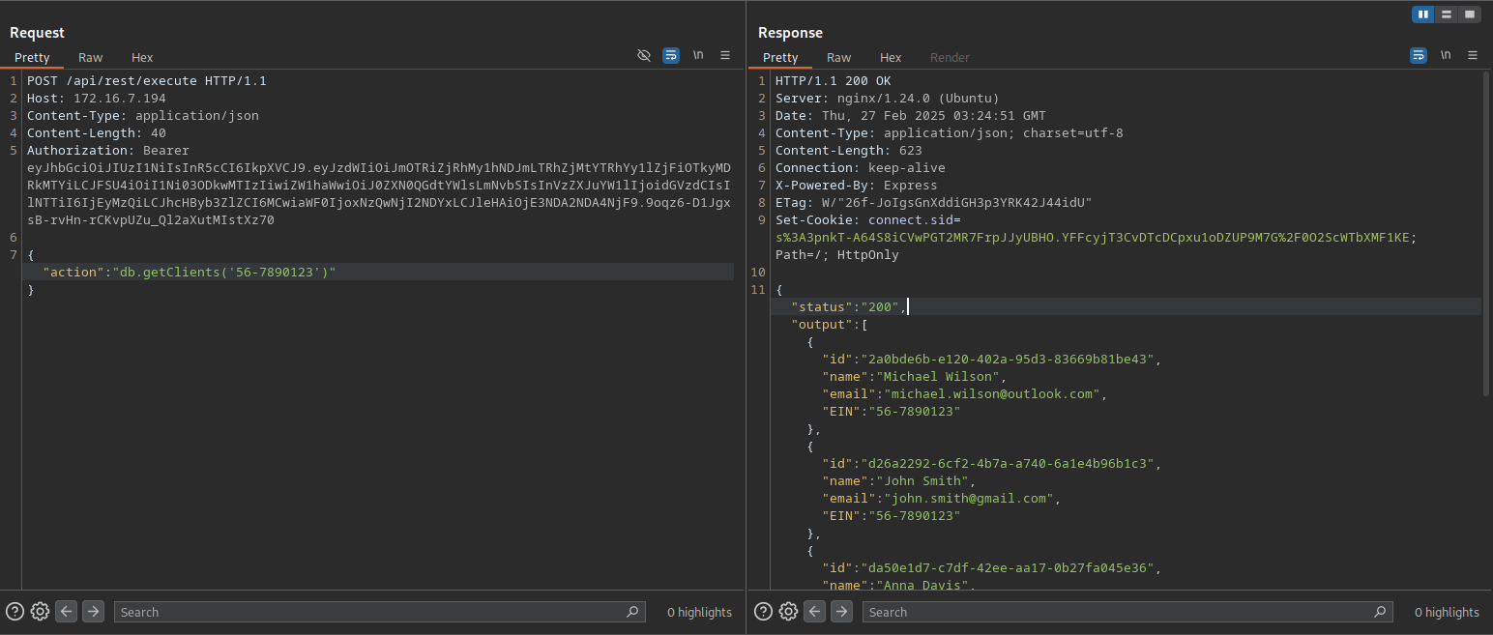The height and width of the screenshot is (635, 1493).
Task: Open the Response panel hamburger options menu
Action: tap(1473, 56)
